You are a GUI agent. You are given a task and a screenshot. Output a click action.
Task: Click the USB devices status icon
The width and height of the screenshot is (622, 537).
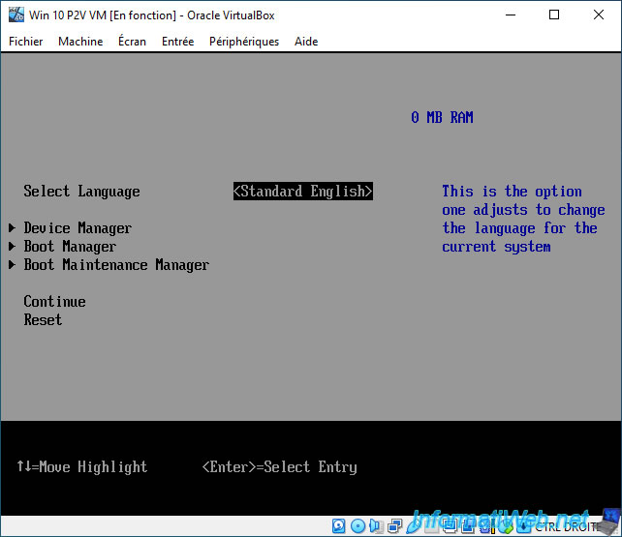414,526
